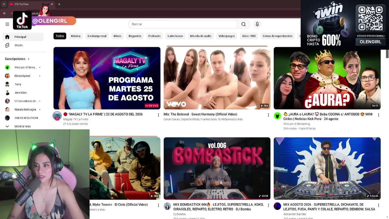The image size is (389, 219).
Task: Open Tainy subscription avatar
Action: click(x=7, y=84)
